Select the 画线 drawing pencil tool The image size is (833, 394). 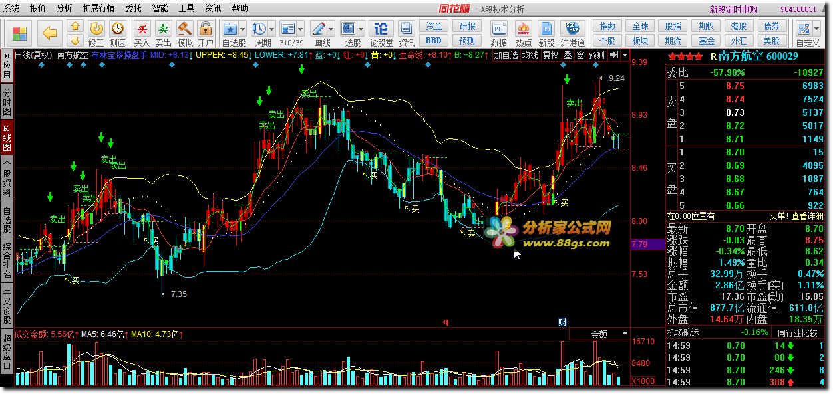[x=319, y=29]
